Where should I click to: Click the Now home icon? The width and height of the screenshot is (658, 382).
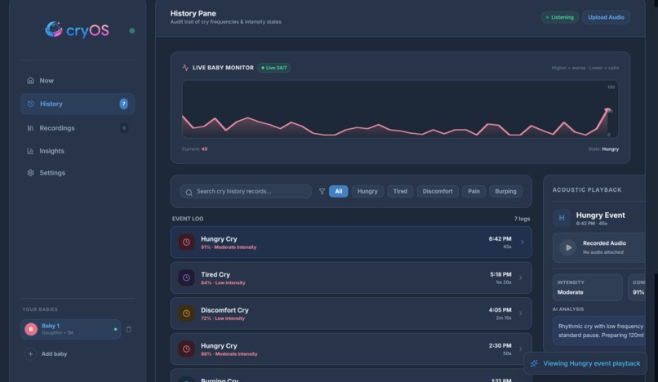tap(31, 80)
